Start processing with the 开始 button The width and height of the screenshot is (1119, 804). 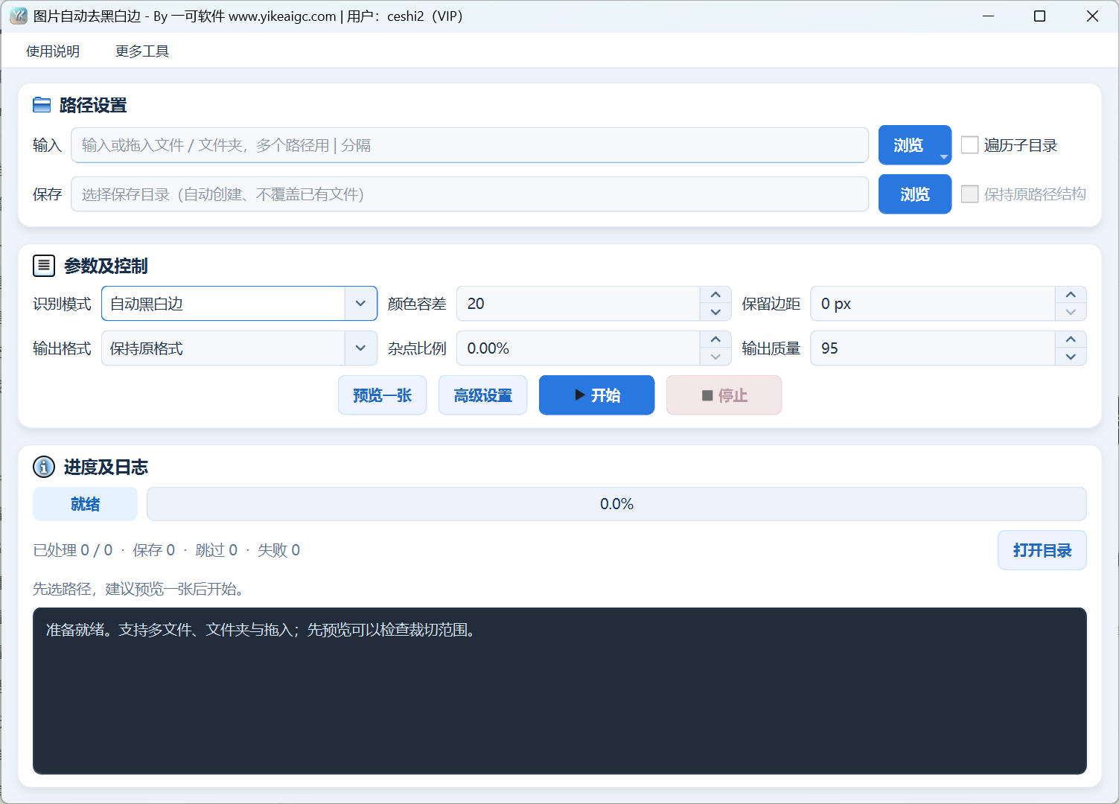pos(597,395)
